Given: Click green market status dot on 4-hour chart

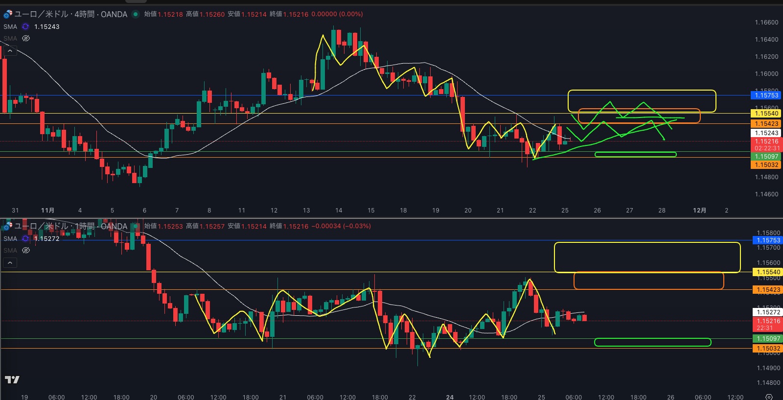Looking at the screenshot, I should pos(136,14).
